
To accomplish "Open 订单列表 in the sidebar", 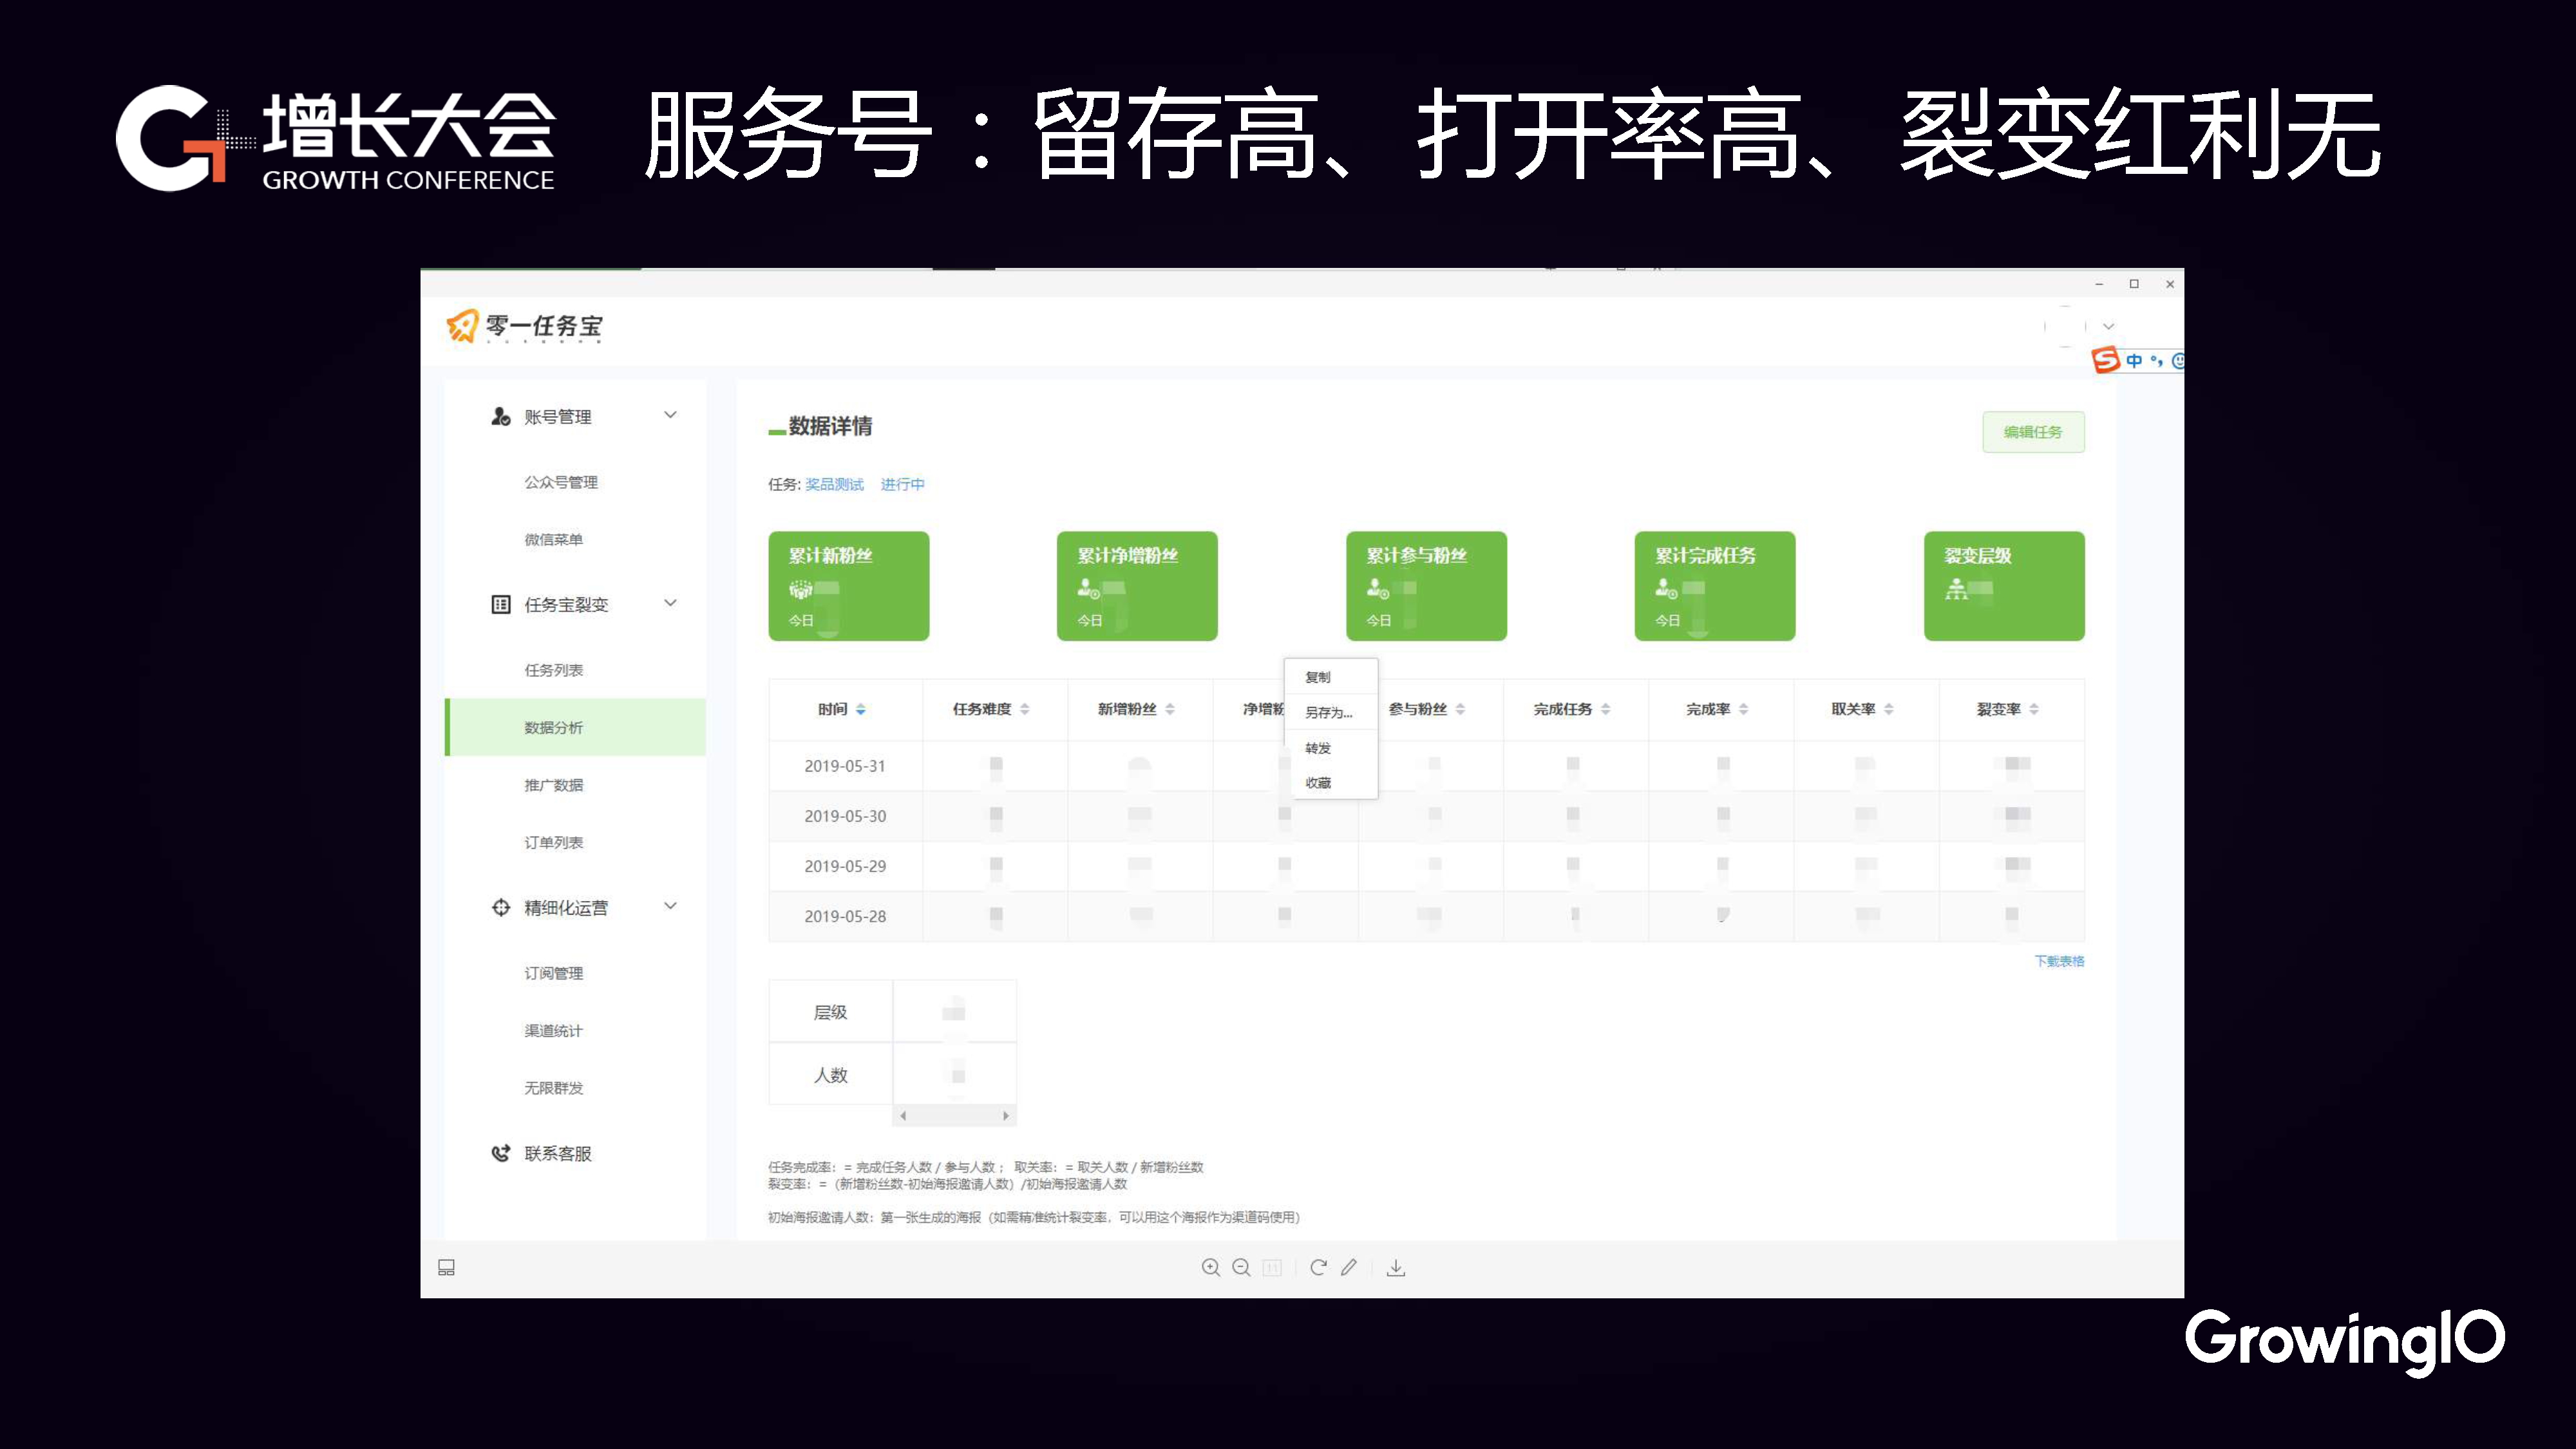I will pyautogui.click(x=554, y=842).
